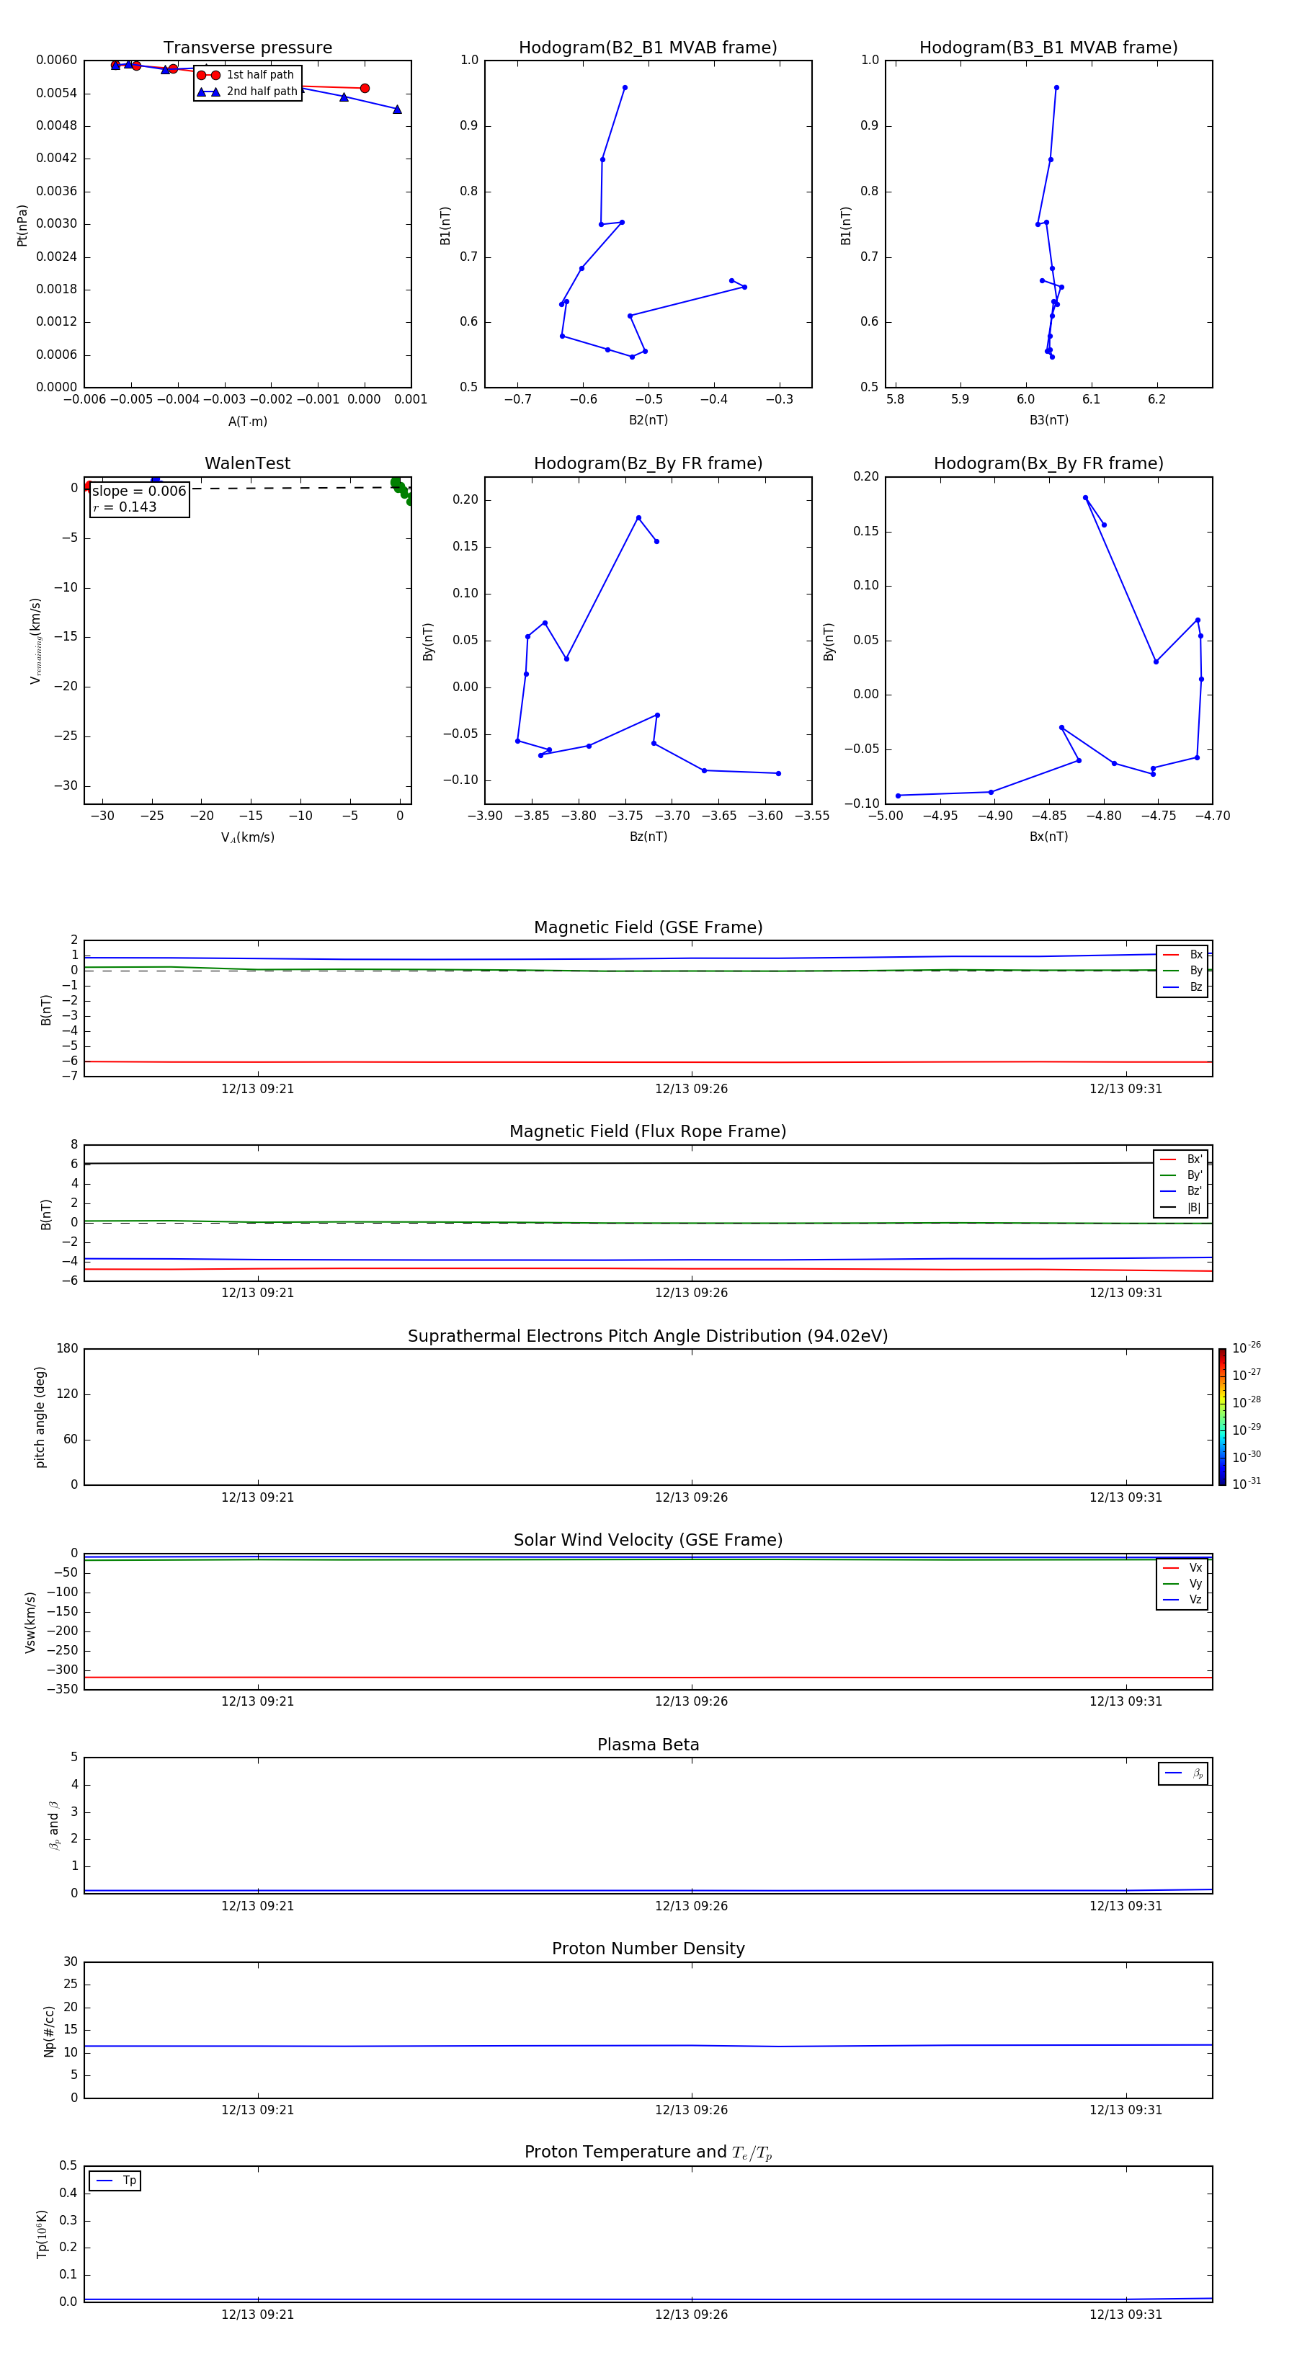The width and height of the screenshot is (1297, 2378).
Task: Click the 'Magnetic Field (GSE Frame)' title
Action: pyautogui.click(x=648, y=927)
